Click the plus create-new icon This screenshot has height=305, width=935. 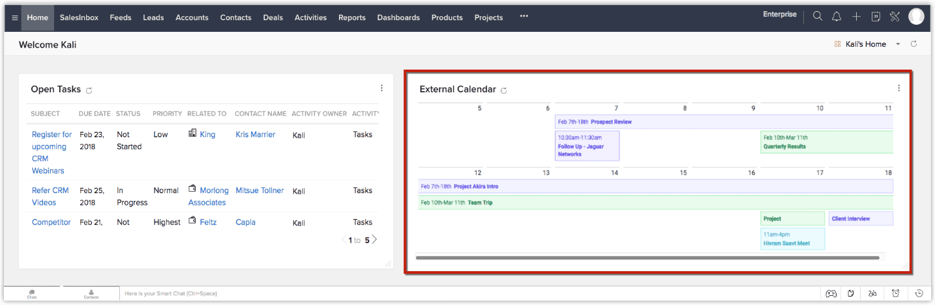pyautogui.click(x=857, y=17)
